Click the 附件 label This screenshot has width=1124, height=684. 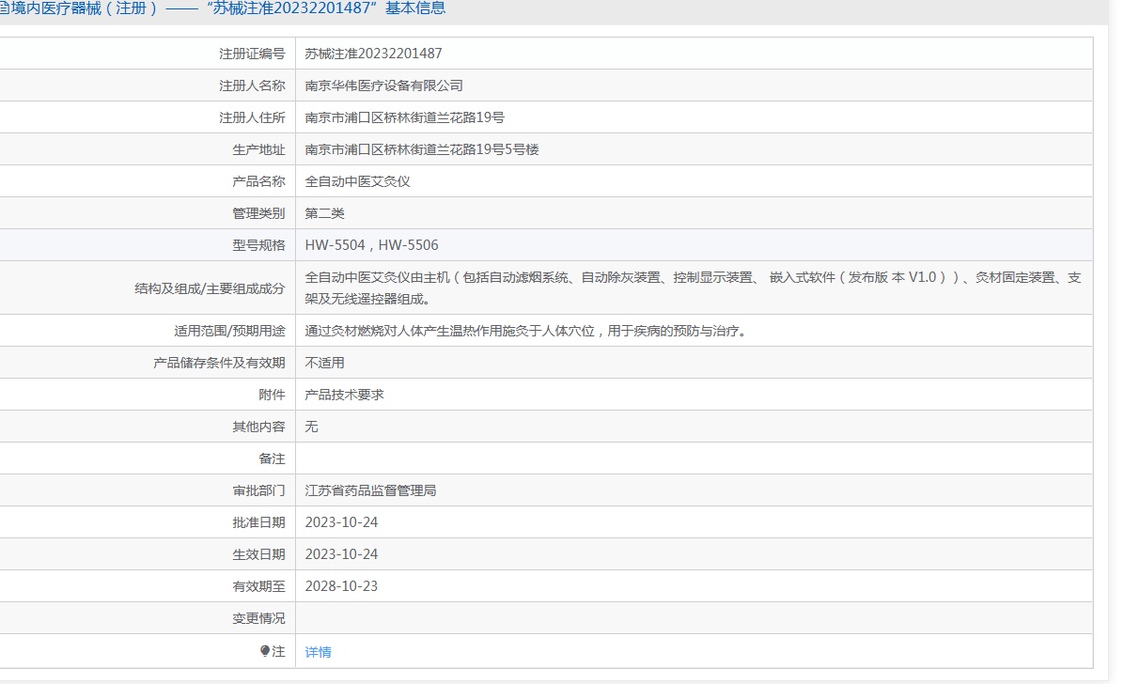tap(272, 395)
